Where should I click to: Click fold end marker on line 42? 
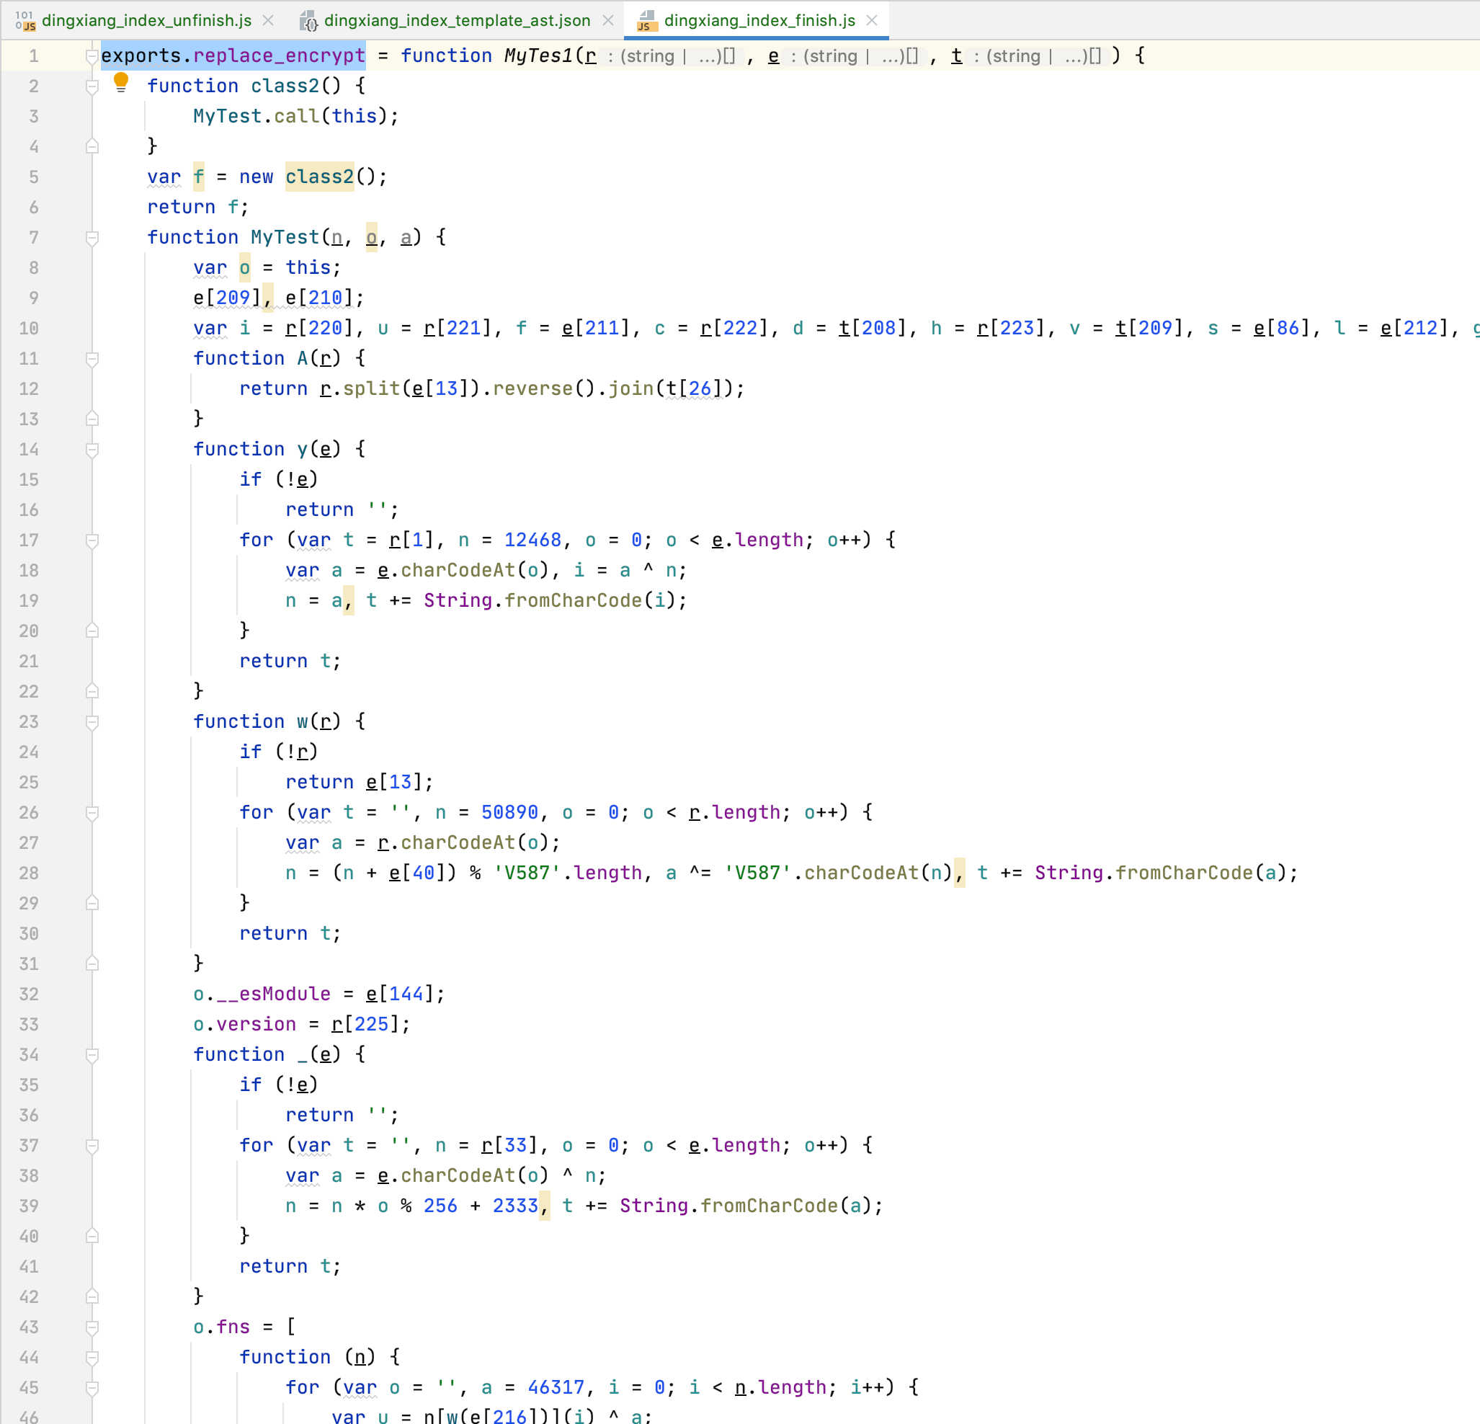pos(92,1296)
